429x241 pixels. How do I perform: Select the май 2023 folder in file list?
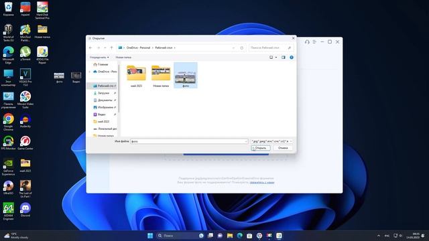pos(136,76)
